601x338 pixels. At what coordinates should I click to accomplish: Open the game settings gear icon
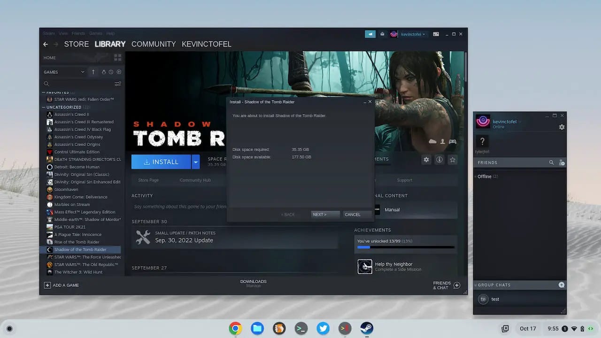point(426,160)
